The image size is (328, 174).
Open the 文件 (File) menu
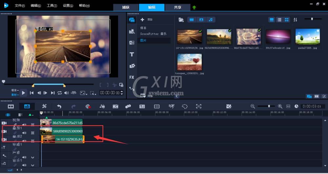pyautogui.click(x=20, y=6)
